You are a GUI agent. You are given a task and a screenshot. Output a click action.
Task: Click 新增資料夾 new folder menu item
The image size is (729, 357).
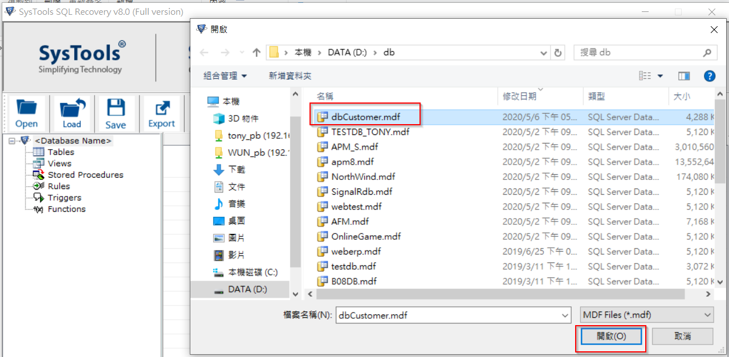290,76
